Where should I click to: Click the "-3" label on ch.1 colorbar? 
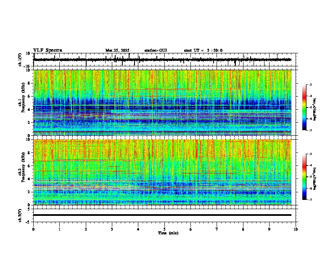310,84
